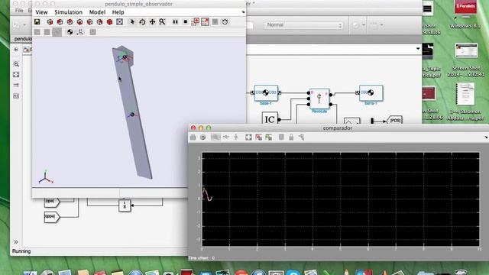This screenshot has width=489, height=275.
Task: Click the fit-to-view icon after the cubes
Action: pyautogui.click(x=119, y=22)
